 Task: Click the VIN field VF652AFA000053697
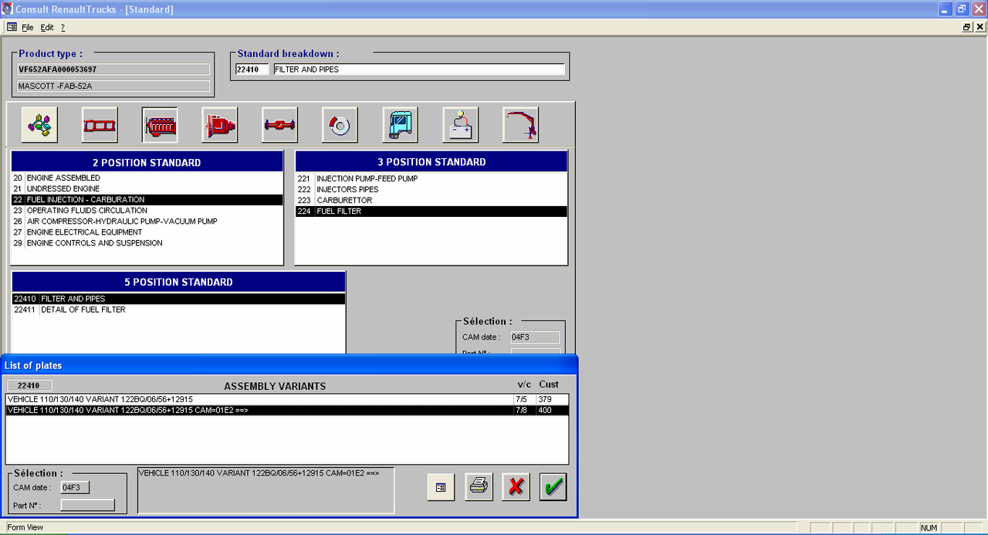113,69
